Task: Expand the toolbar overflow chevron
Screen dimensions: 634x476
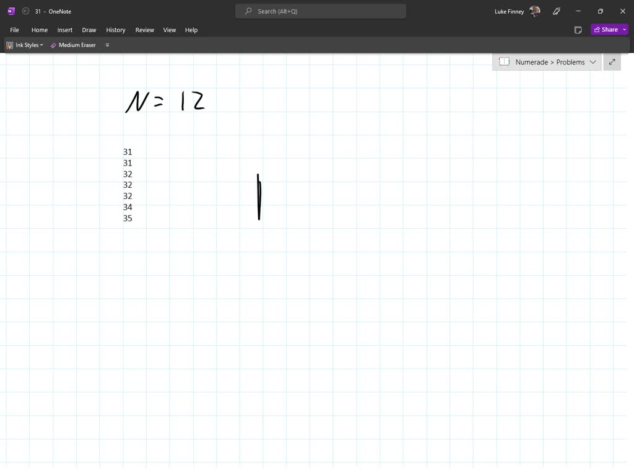Action: pyautogui.click(x=106, y=45)
